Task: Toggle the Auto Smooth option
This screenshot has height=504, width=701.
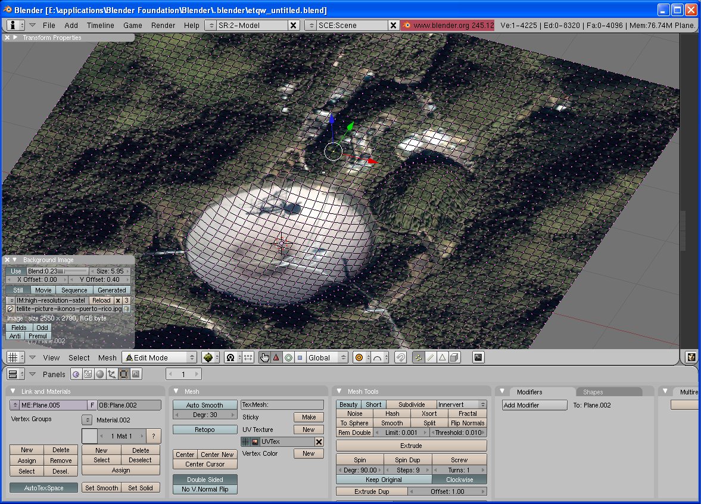Action: 205,405
